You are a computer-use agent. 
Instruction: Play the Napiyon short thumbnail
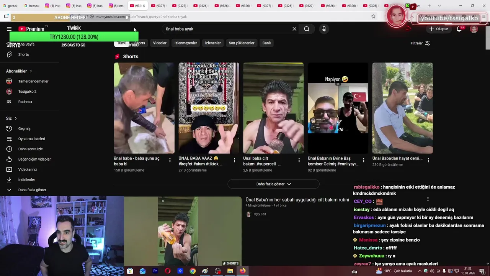(x=338, y=108)
